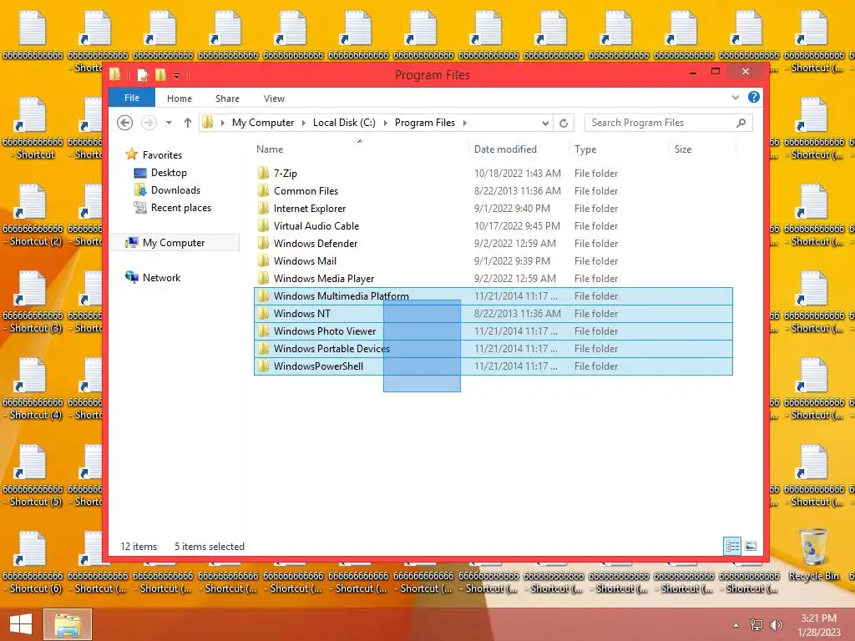Open Downloads in Favorites

click(x=175, y=189)
